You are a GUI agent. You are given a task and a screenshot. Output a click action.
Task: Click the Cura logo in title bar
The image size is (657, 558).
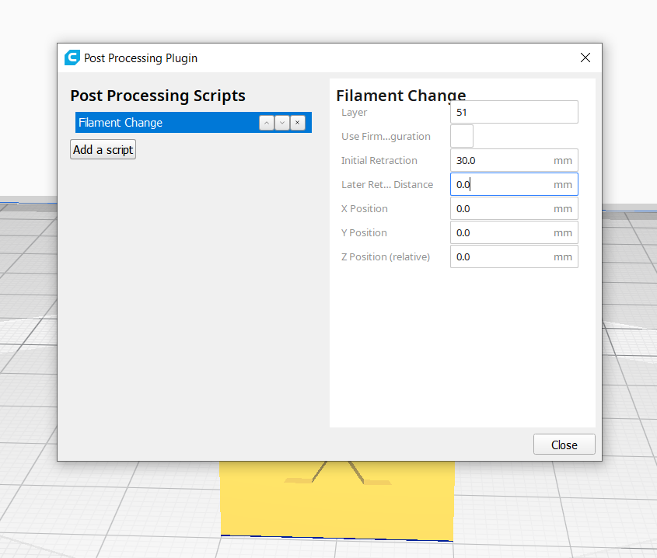tap(72, 58)
